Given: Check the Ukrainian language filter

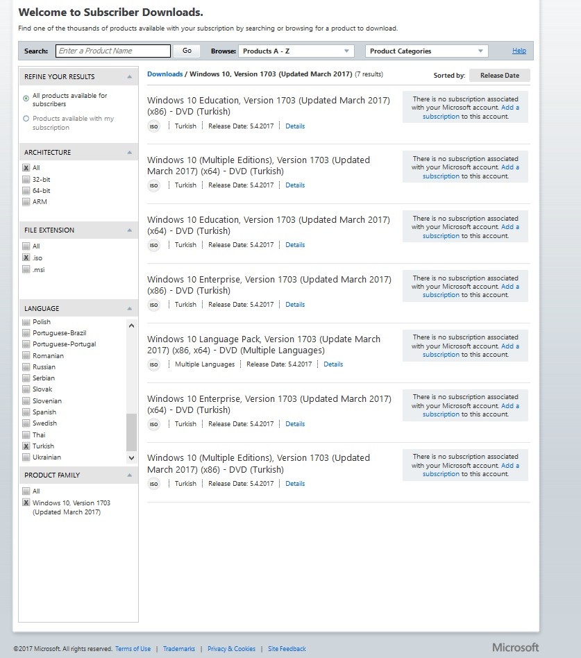Looking at the screenshot, I should pyautogui.click(x=26, y=457).
